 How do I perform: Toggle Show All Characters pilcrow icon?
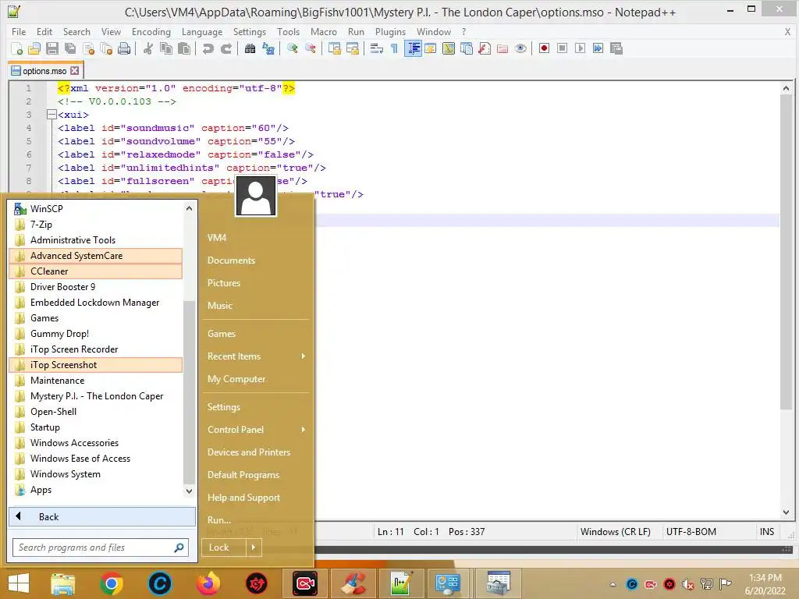point(394,48)
